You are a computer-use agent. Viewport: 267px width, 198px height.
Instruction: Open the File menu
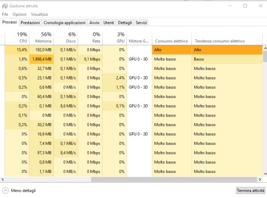(x=5, y=14)
